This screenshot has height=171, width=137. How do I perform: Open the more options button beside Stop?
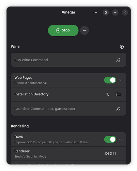tap(85, 30)
